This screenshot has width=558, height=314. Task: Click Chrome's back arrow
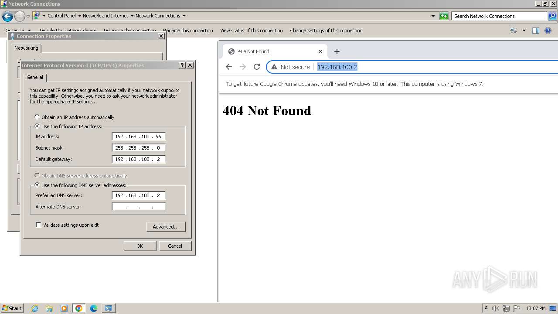coord(229,67)
